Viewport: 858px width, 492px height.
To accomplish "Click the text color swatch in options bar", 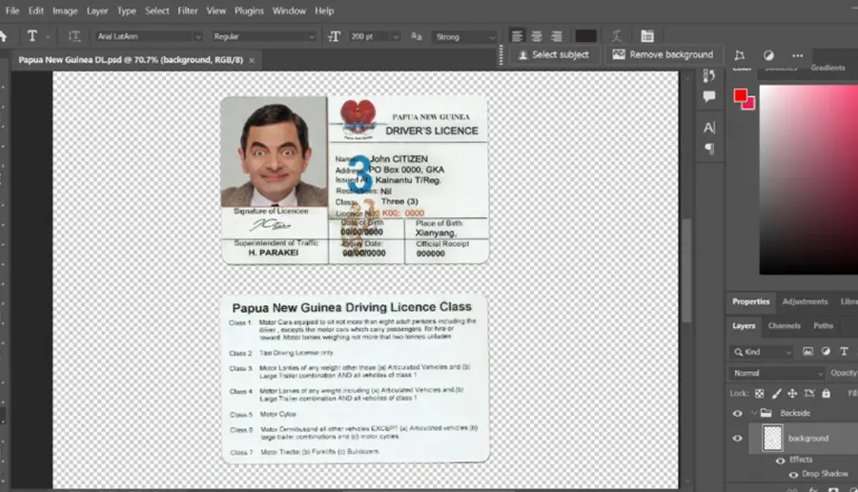I will pos(585,36).
